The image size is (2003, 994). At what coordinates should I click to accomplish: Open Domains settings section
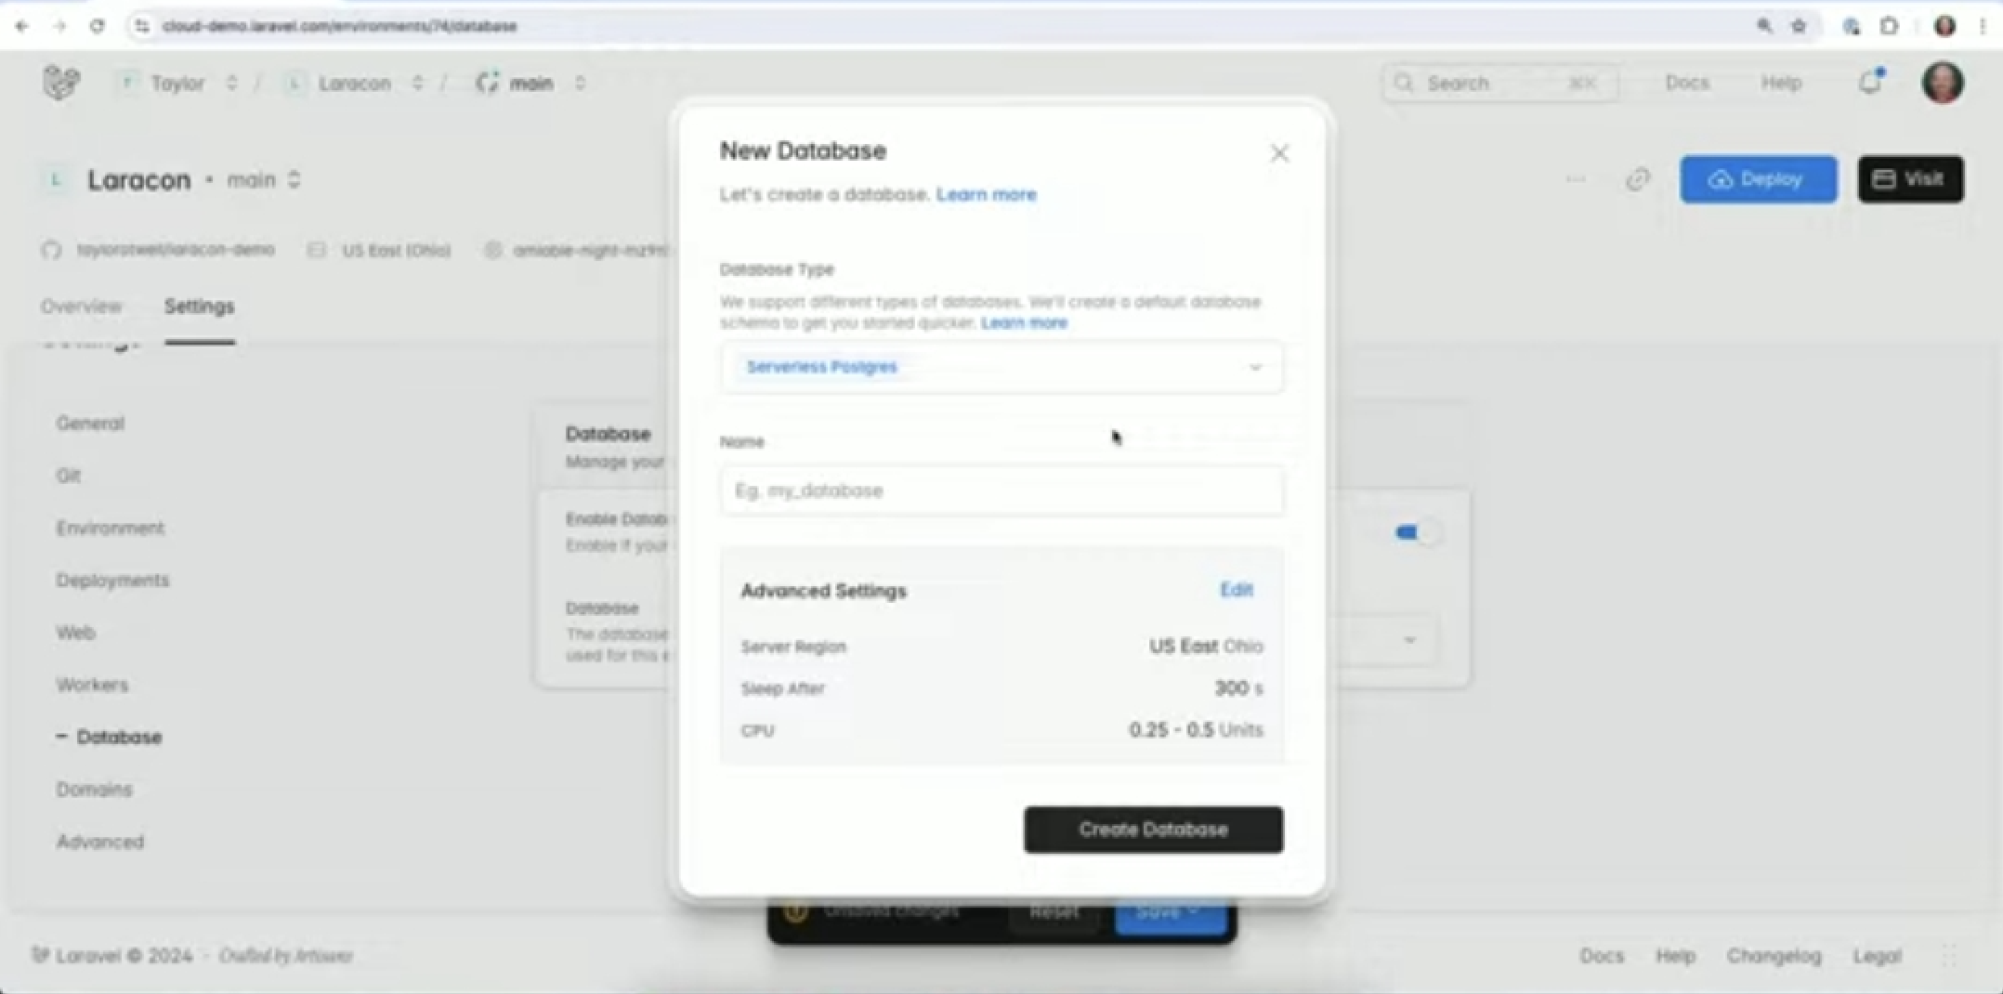[x=94, y=790]
